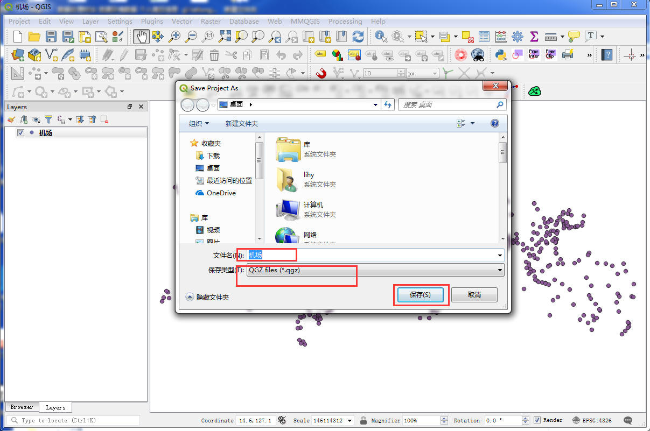Open the Scale dropdown in status bar
The height and width of the screenshot is (431, 650).
pyautogui.click(x=350, y=420)
